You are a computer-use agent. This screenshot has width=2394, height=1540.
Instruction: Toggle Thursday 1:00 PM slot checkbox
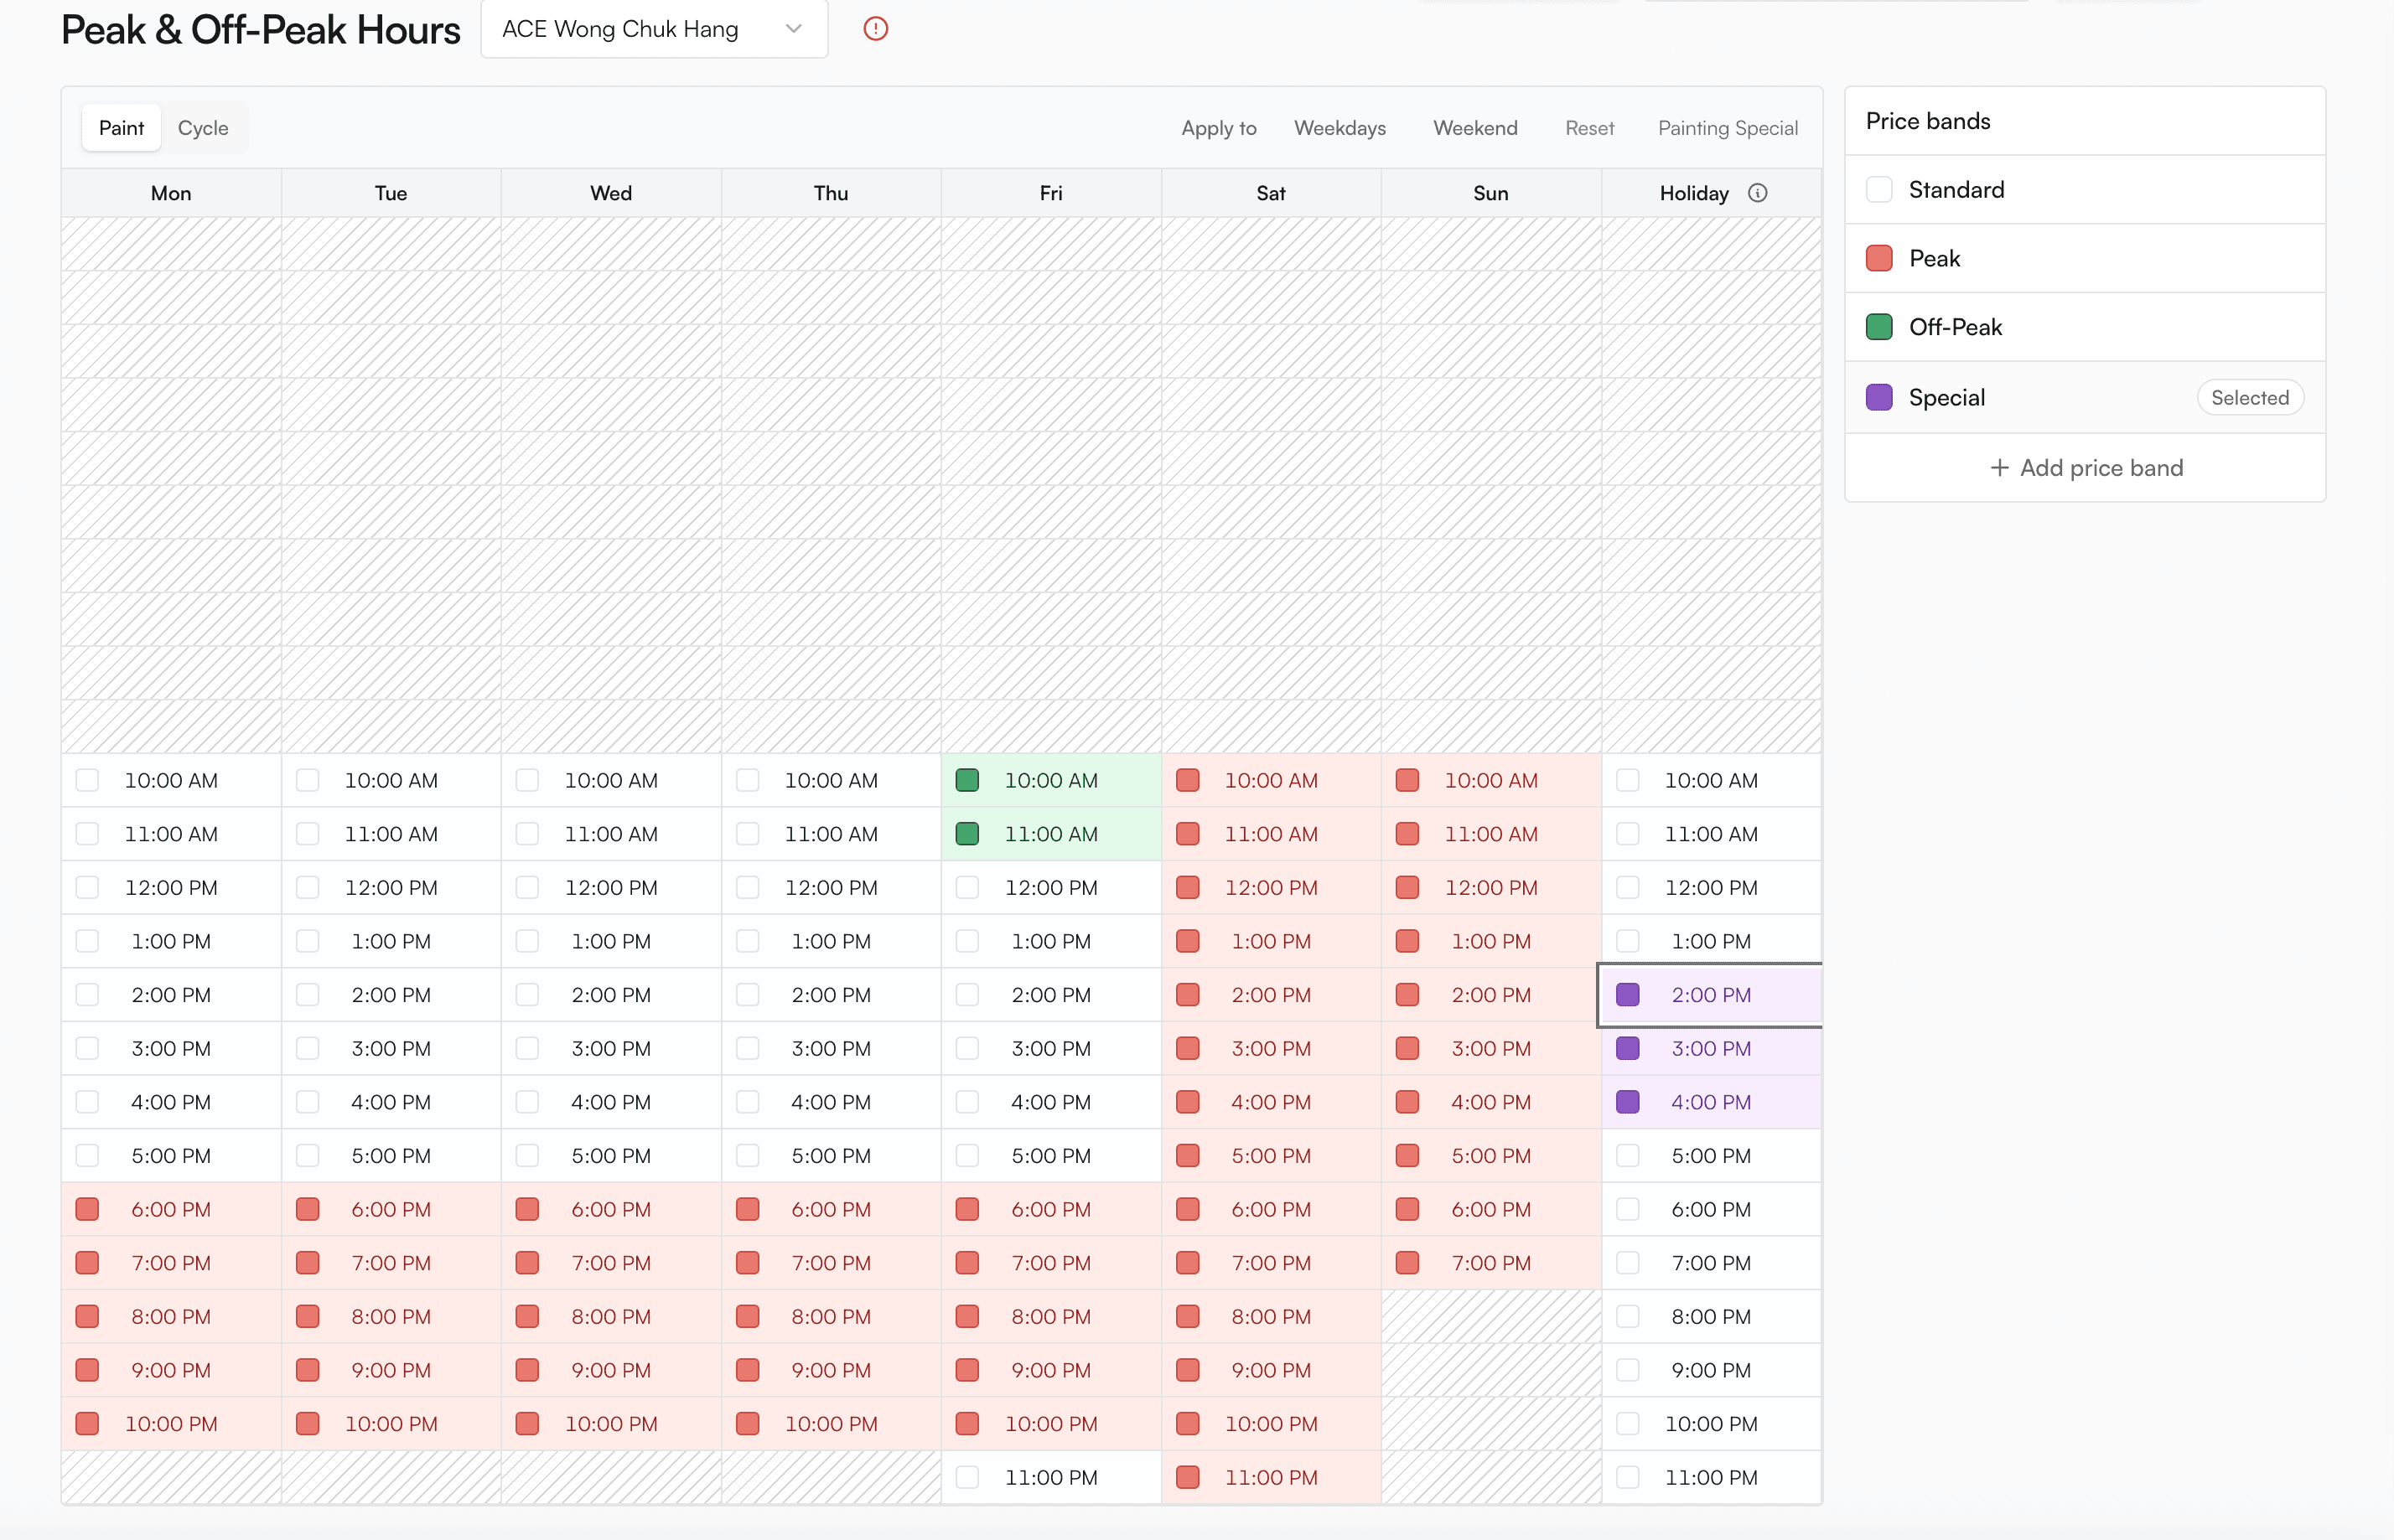pyautogui.click(x=748, y=941)
